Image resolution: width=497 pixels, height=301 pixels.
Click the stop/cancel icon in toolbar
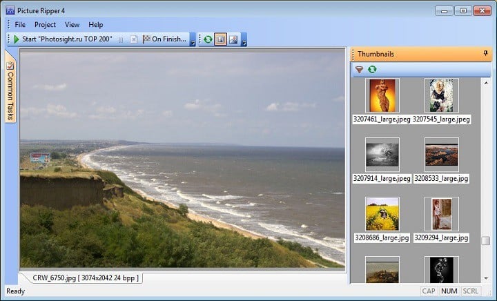click(134, 39)
